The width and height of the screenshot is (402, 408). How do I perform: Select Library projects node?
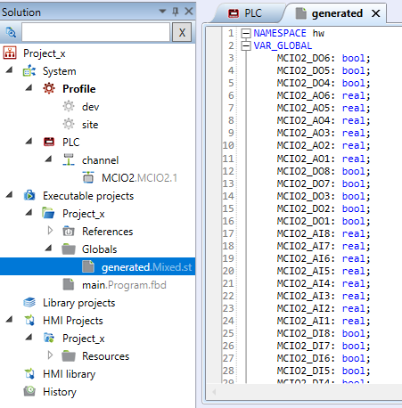(x=78, y=303)
